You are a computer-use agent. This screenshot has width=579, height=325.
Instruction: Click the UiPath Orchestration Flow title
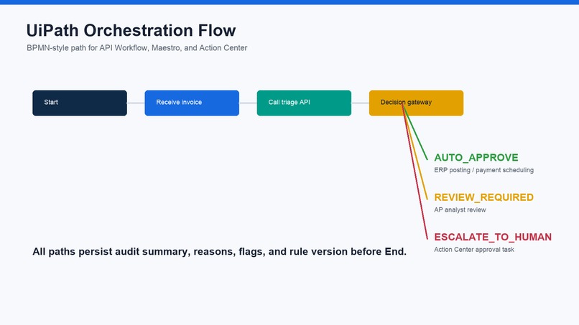[x=131, y=30]
